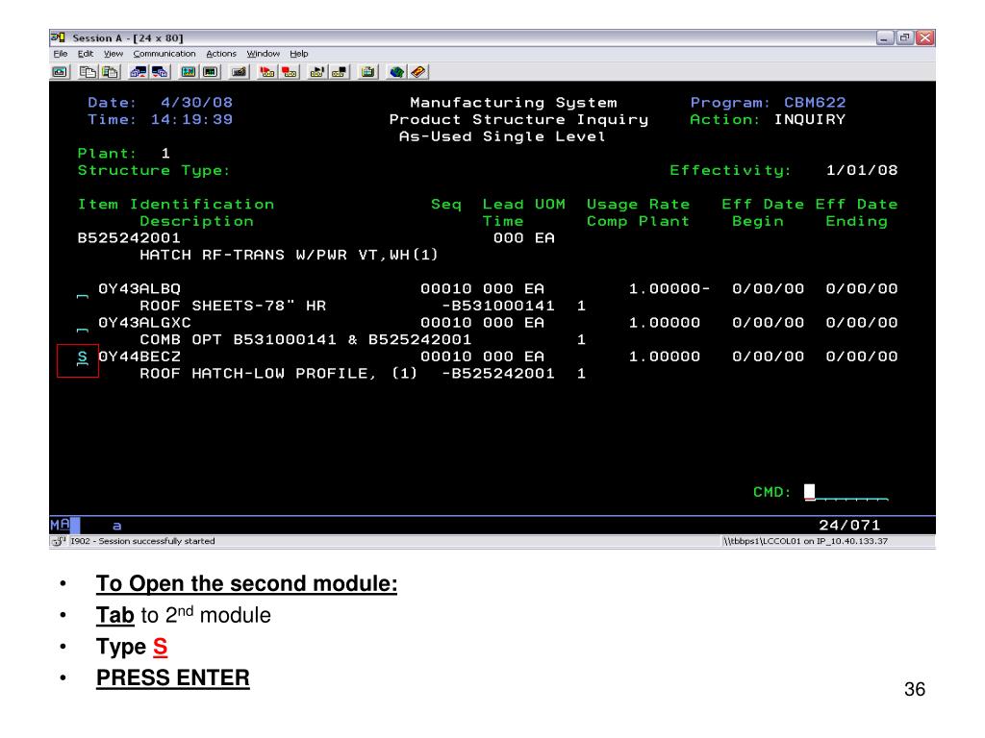Open the Edit menu
The width and height of the screenshot is (985, 738).
(x=86, y=54)
